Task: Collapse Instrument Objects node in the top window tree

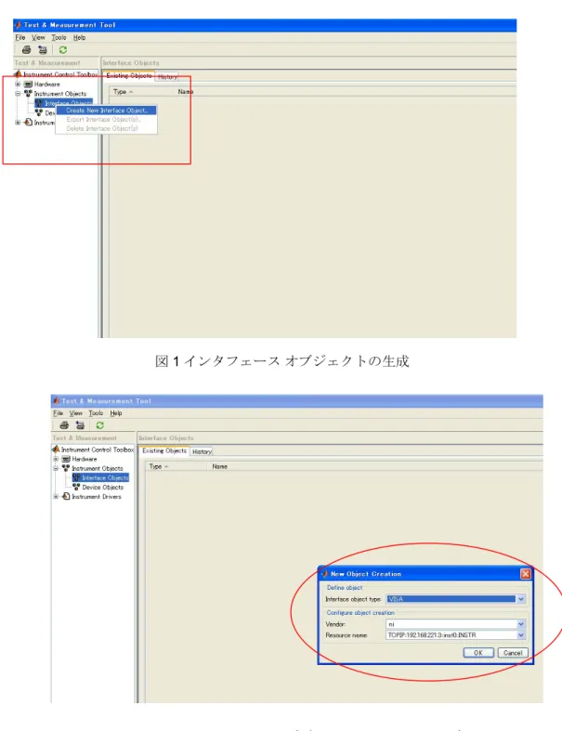Action: point(18,93)
